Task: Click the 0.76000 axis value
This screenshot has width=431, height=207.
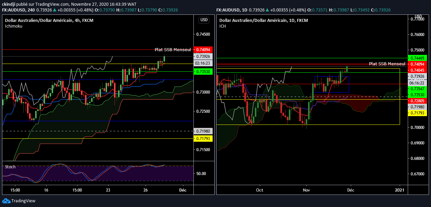Action: 417,35
